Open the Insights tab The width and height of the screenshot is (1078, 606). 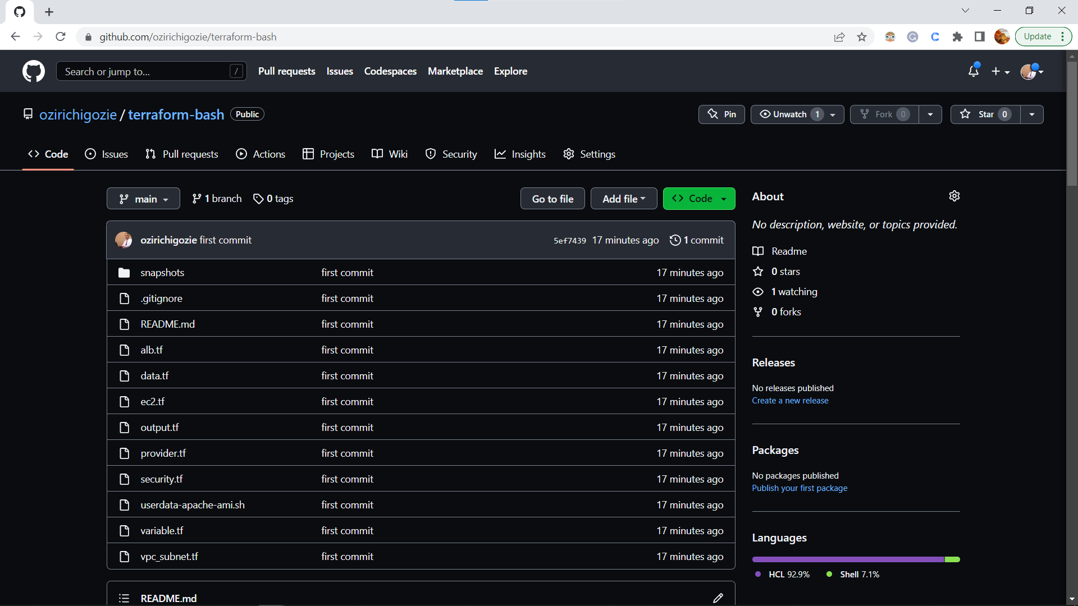click(x=520, y=154)
